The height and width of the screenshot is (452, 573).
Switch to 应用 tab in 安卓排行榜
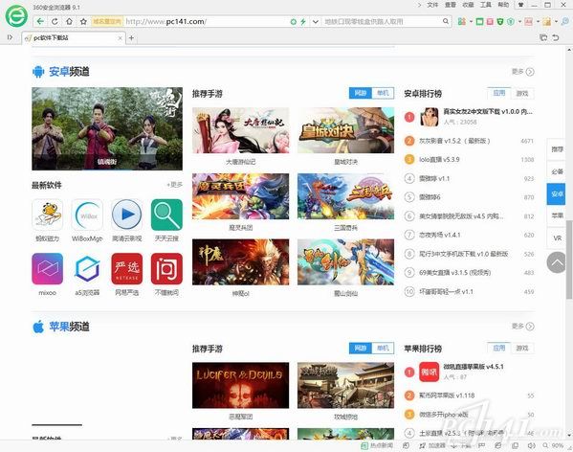pyautogui.click(x=499, y=93)
